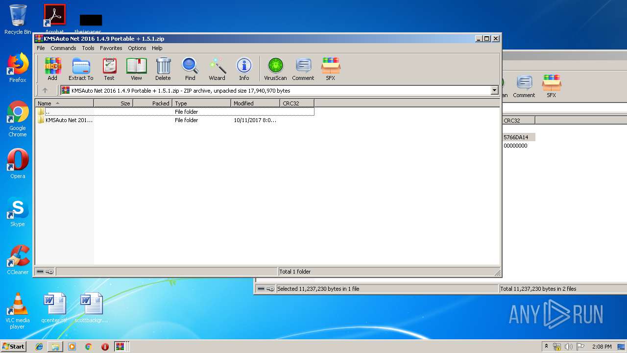Show hidden tray icons arrow
The height and width of the screenshot is (353, 627).
tap(546, 346)
